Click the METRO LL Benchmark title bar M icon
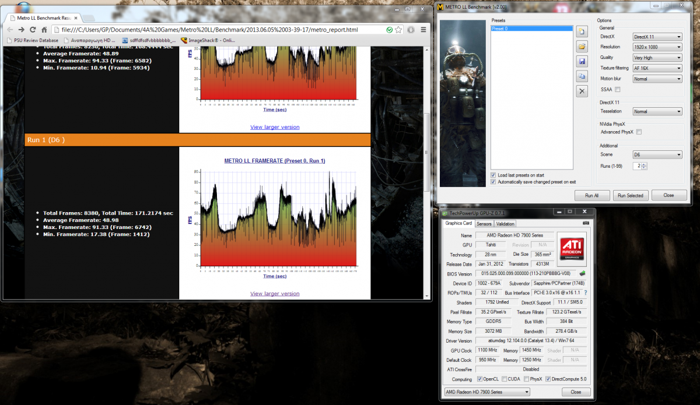700x405 pixels. 441,7
